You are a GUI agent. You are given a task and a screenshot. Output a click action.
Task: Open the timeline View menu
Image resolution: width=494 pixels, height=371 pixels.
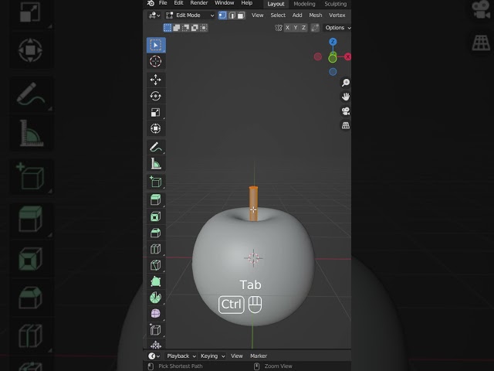pyautogui.click(x=237, y=356)
